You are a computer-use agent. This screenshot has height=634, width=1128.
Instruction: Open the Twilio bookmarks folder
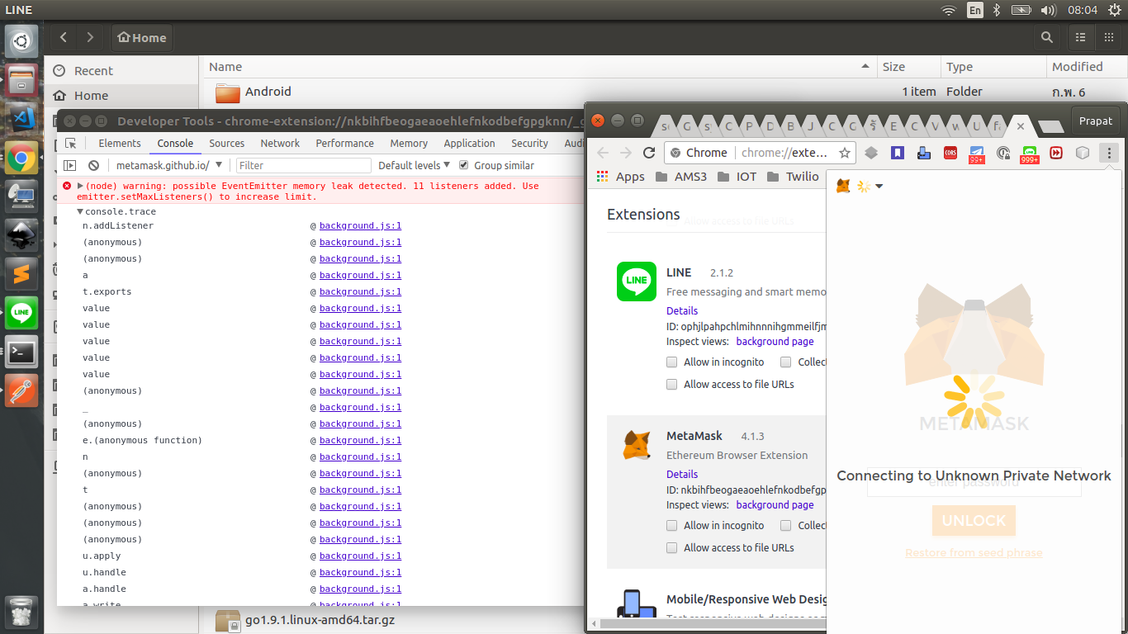793,177
